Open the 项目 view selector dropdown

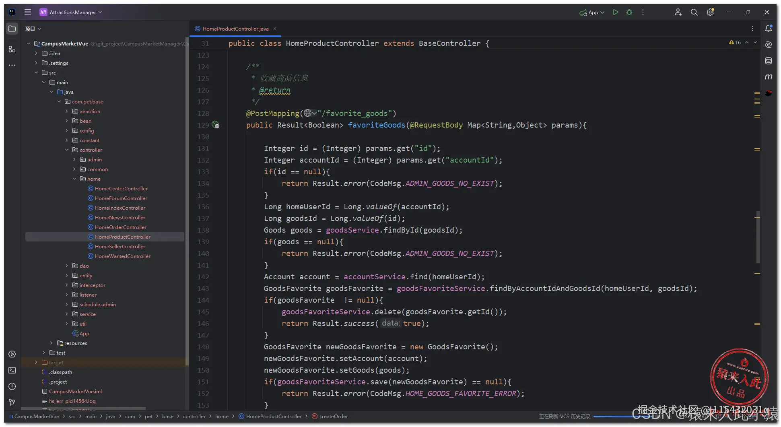click(x=33, y=29)
